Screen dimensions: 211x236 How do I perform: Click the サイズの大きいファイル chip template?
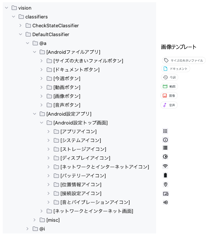tap(183, 61)
